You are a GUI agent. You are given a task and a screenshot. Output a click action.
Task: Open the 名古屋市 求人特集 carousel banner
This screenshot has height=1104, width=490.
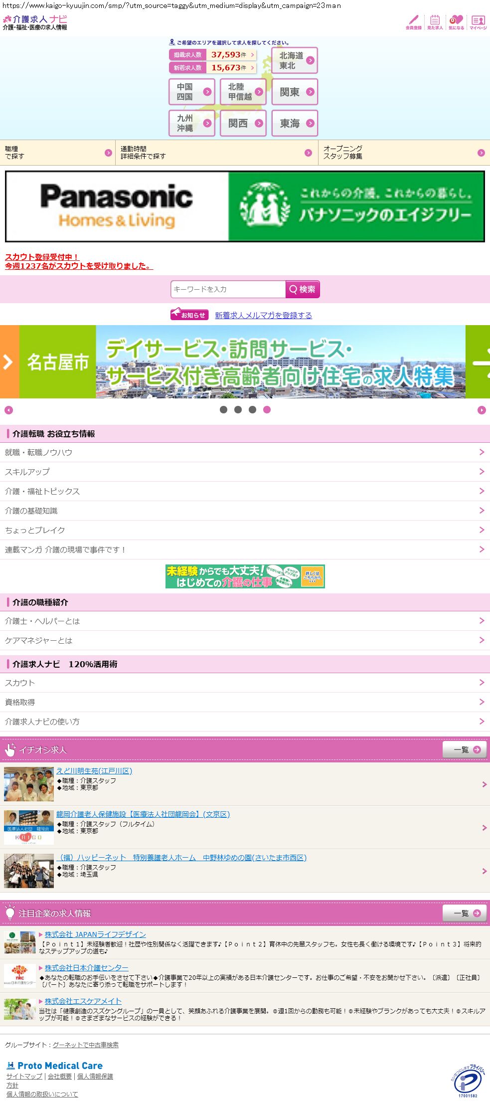pyautogui.click(x=242, y=362)
